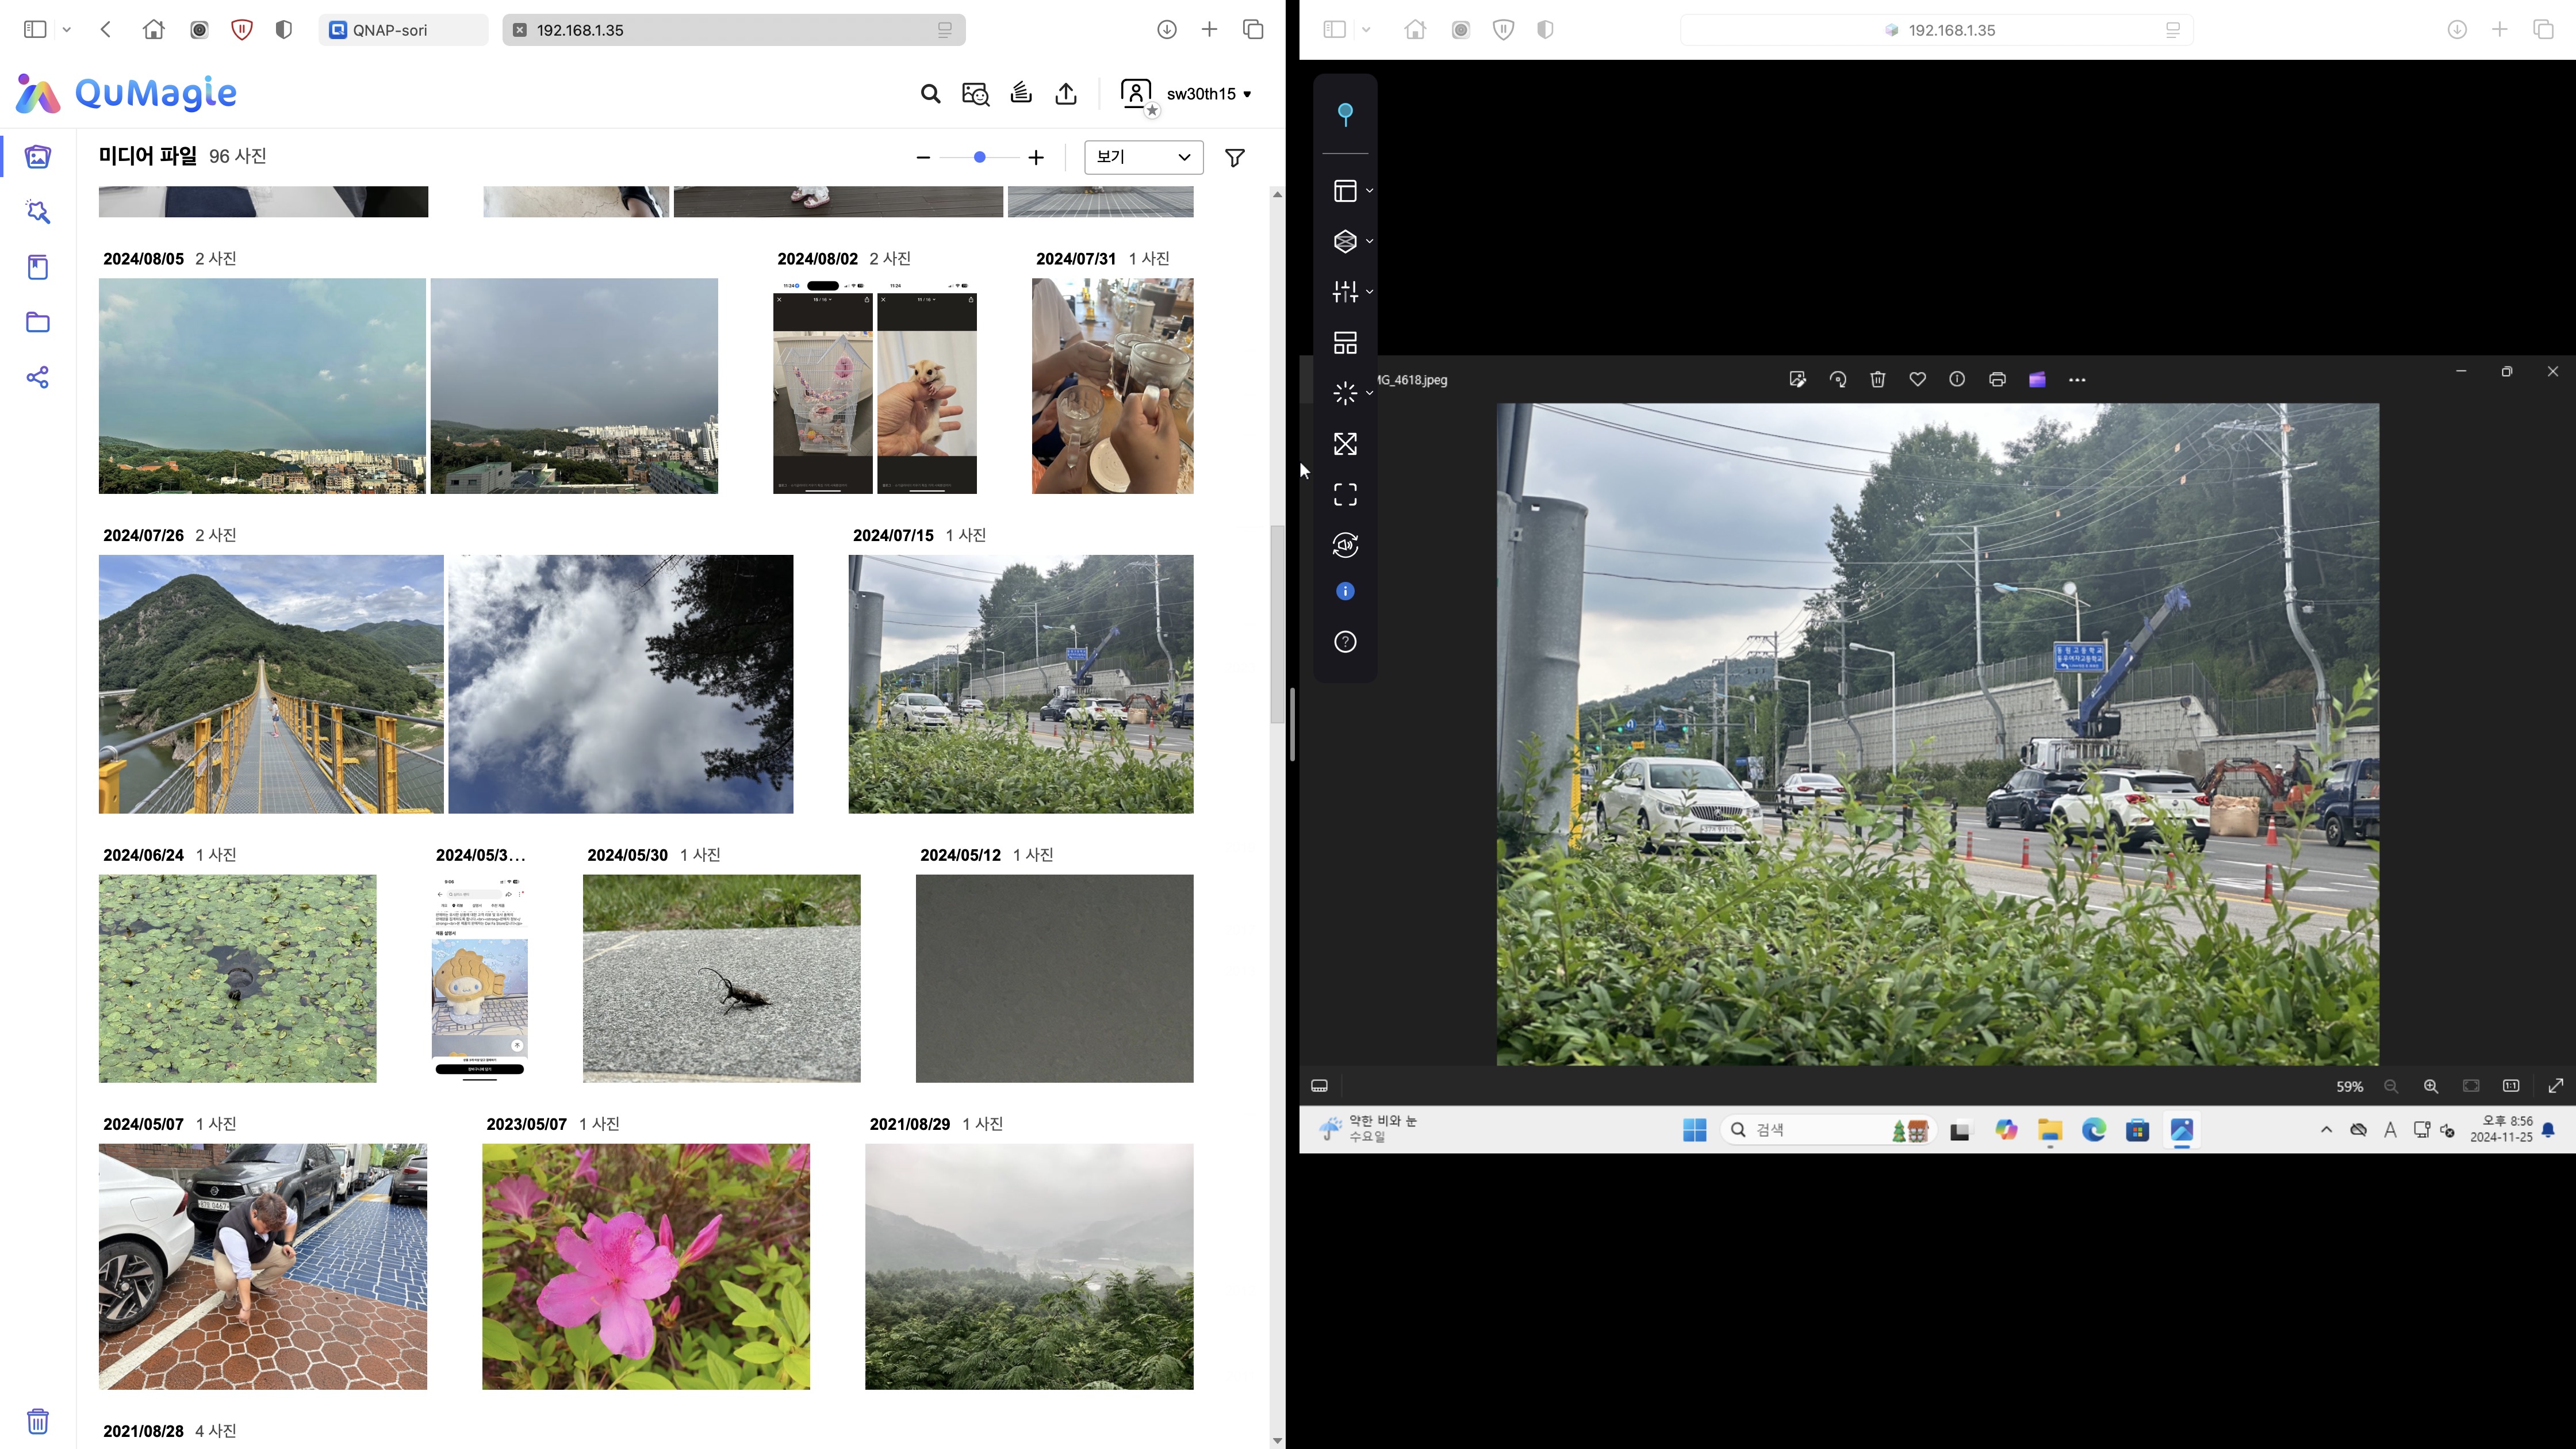The height and width of the screenshot is (1449, 2576).
Task: Click rotate icon in Photos viewer toolbar
Action: click(x=1837, y=379)
